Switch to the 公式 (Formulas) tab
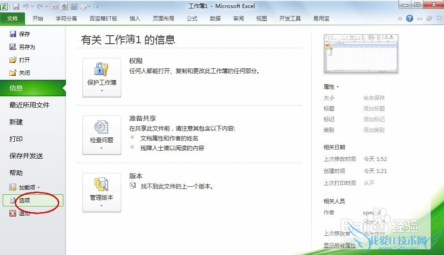 (x=192, y=19)
